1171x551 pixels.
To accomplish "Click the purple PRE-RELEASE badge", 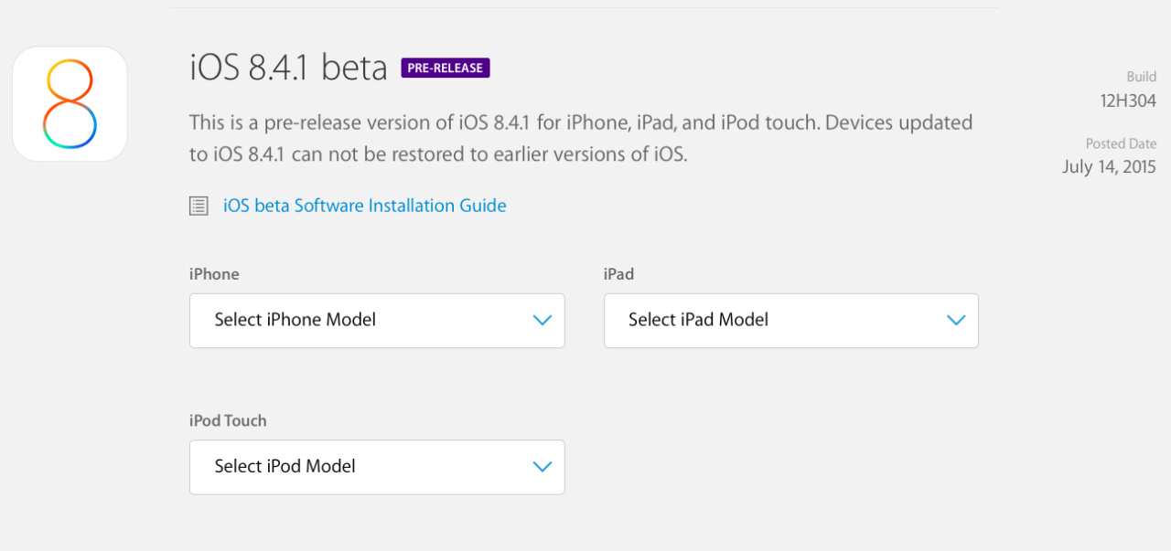I will [x=446, y=69].
